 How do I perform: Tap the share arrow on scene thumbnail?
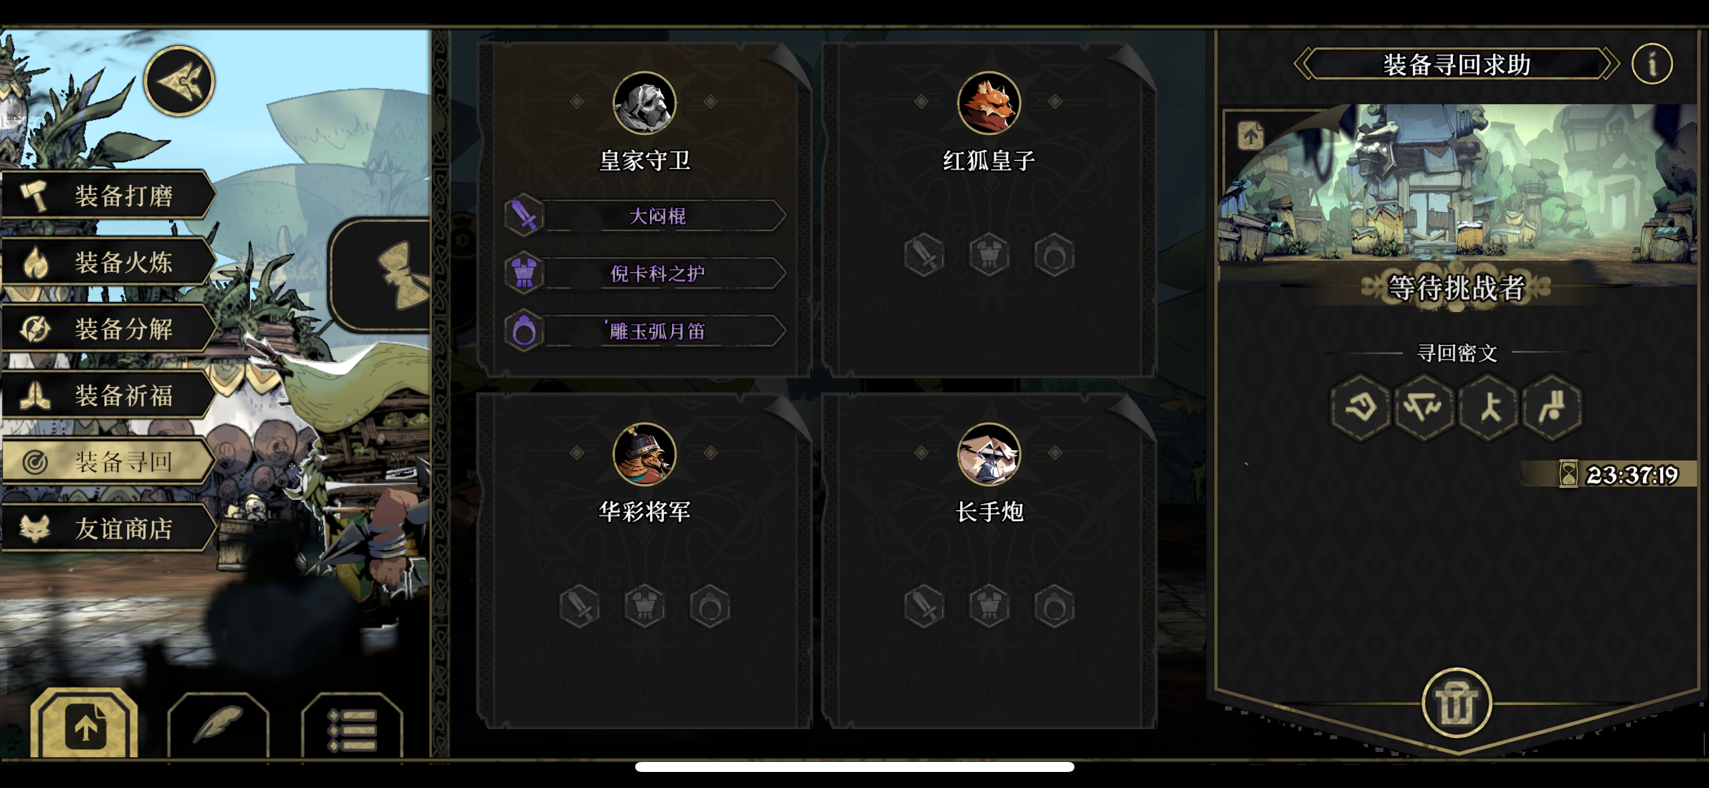(1250, 136)
